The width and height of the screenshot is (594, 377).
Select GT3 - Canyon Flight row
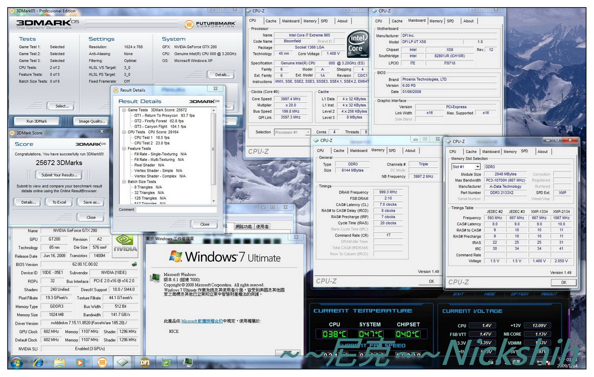pyautogui.click(x=160, y=127)
